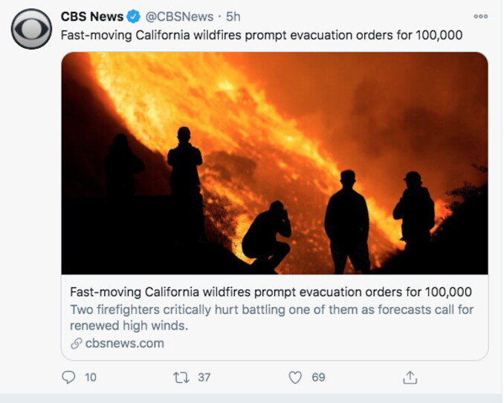Click the tweet text above the photo
Viewport: 504px width, 403px height.
point(262,35)
